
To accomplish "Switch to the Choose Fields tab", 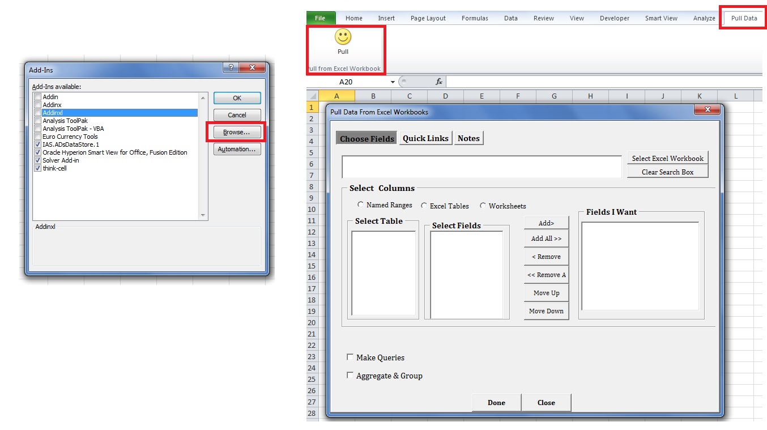I will 367,138.
